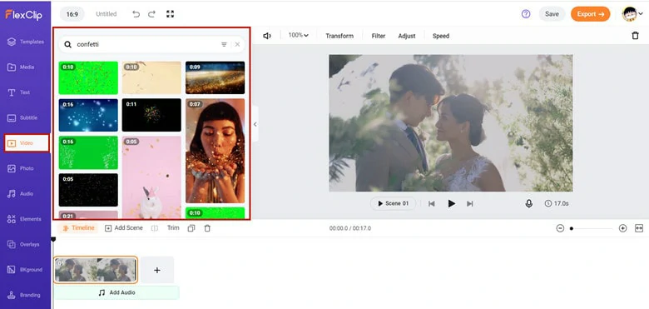Open the user avatar account menu
This screenshot has width=649, height=309.
point(632,14)
